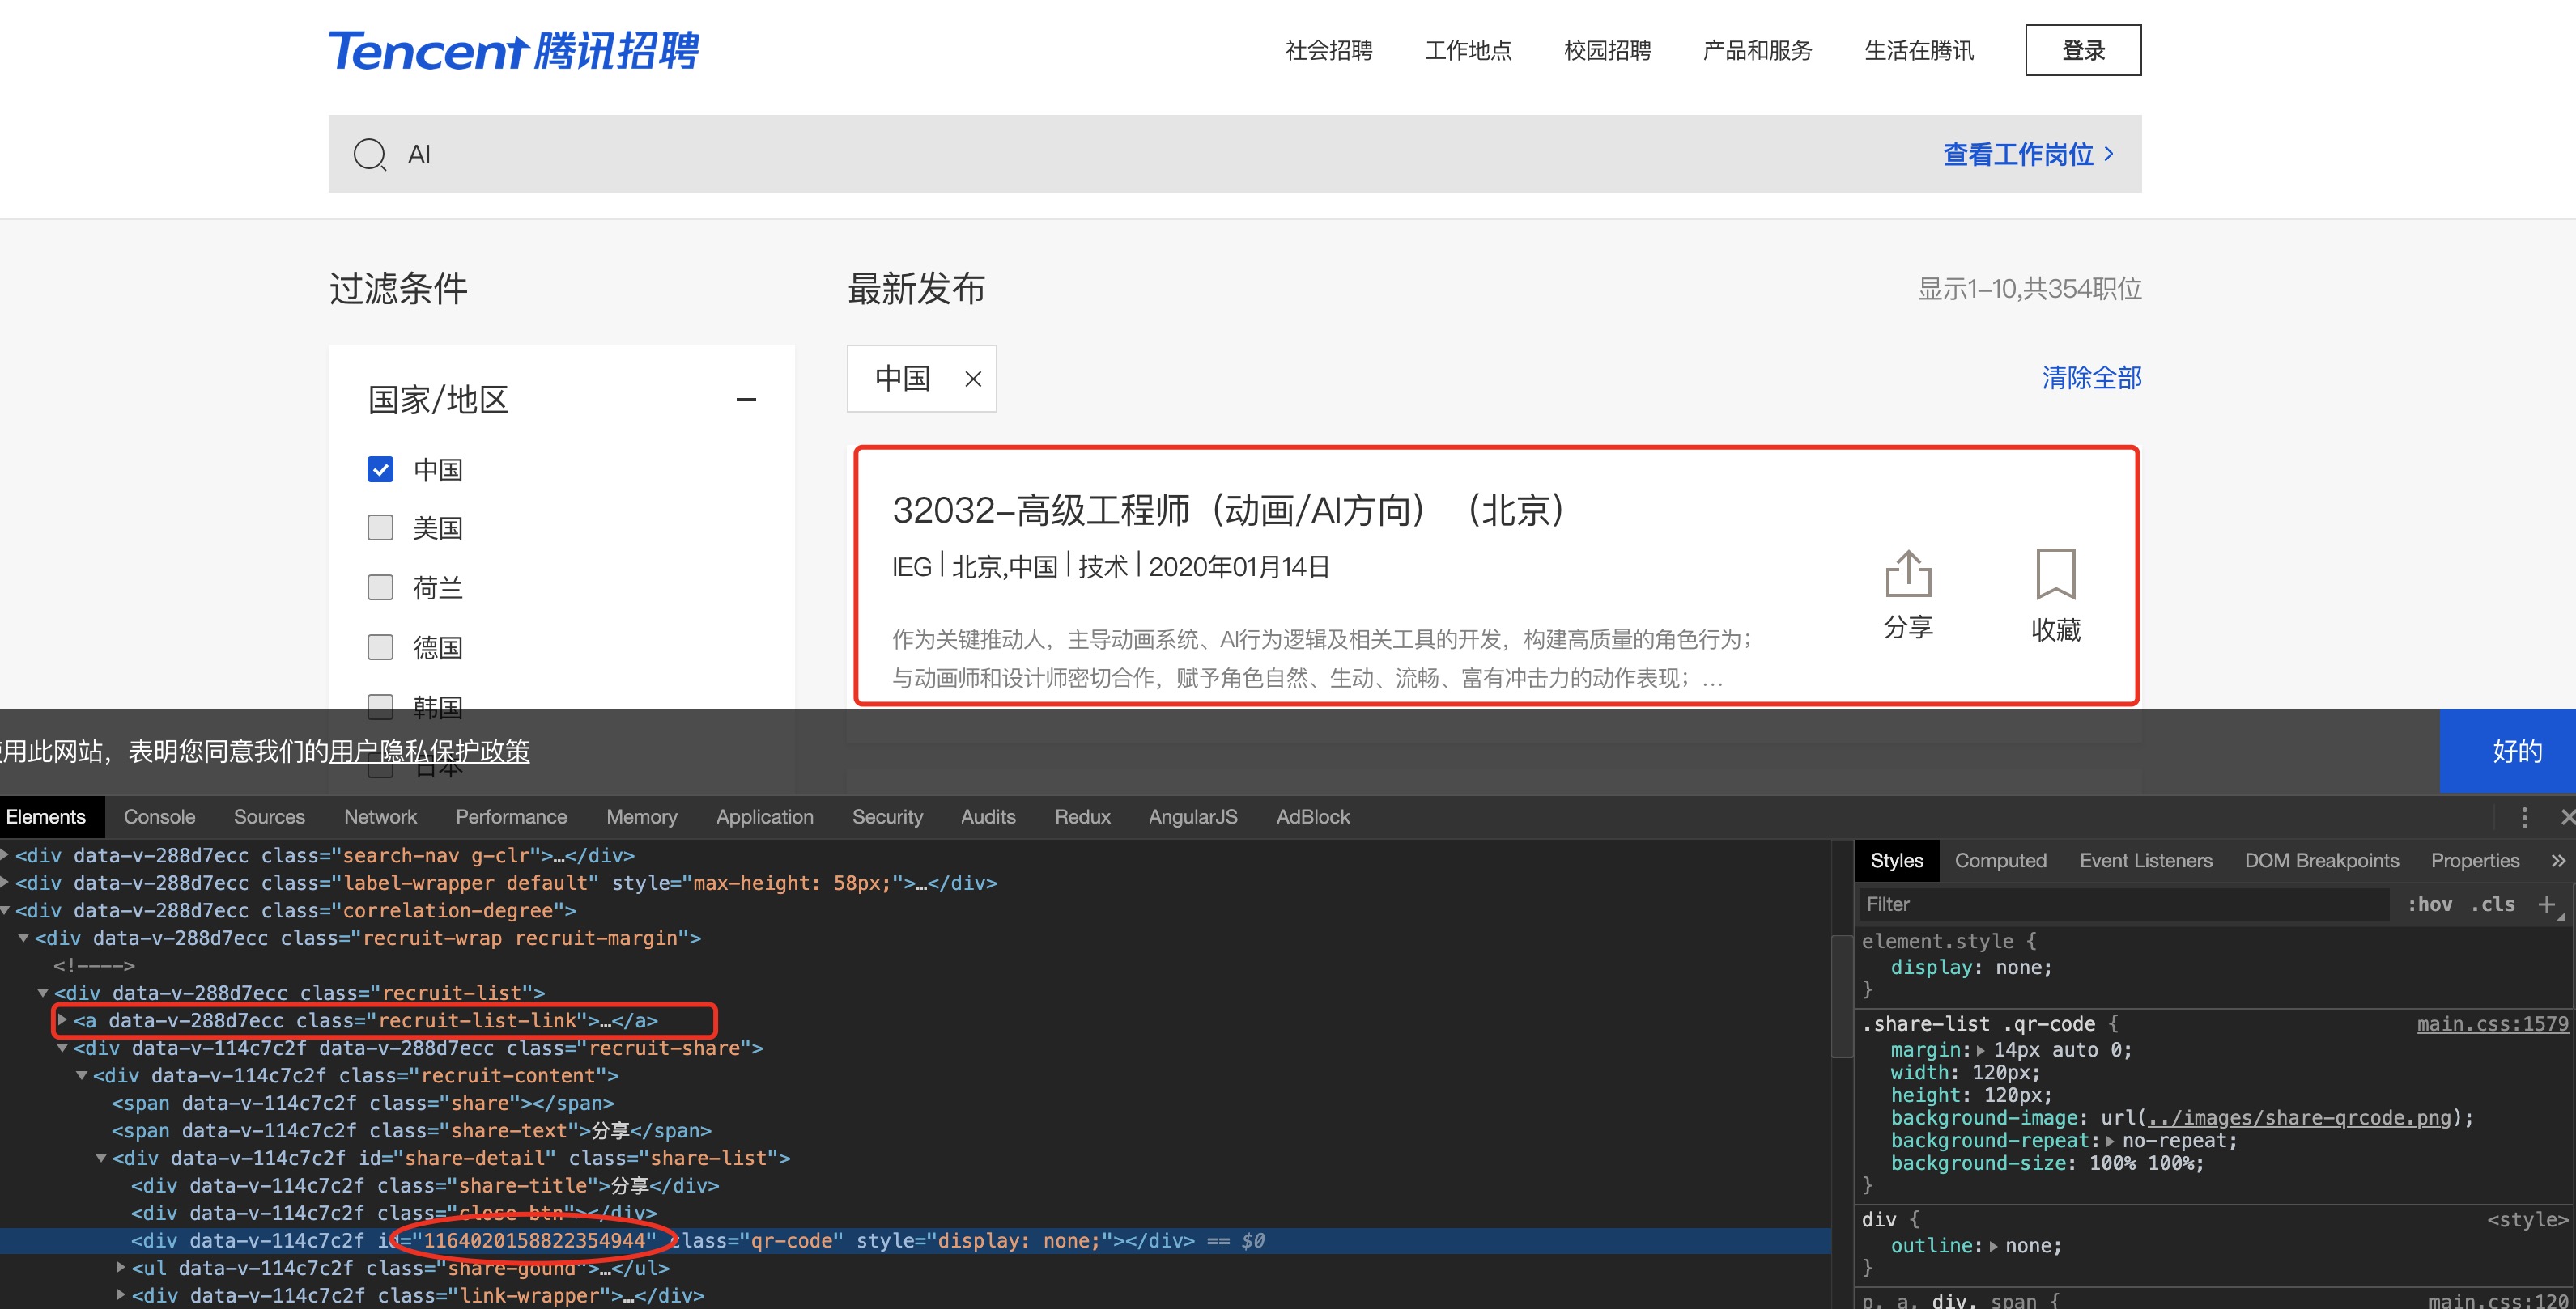
Task: Click the bookmark icon to save the job
Action: coord(2055,574)
